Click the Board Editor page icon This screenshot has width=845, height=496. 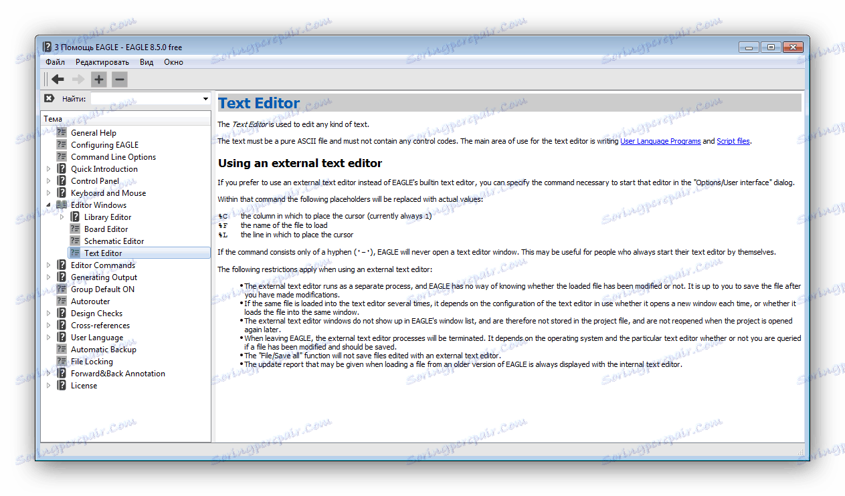point(75,229)
